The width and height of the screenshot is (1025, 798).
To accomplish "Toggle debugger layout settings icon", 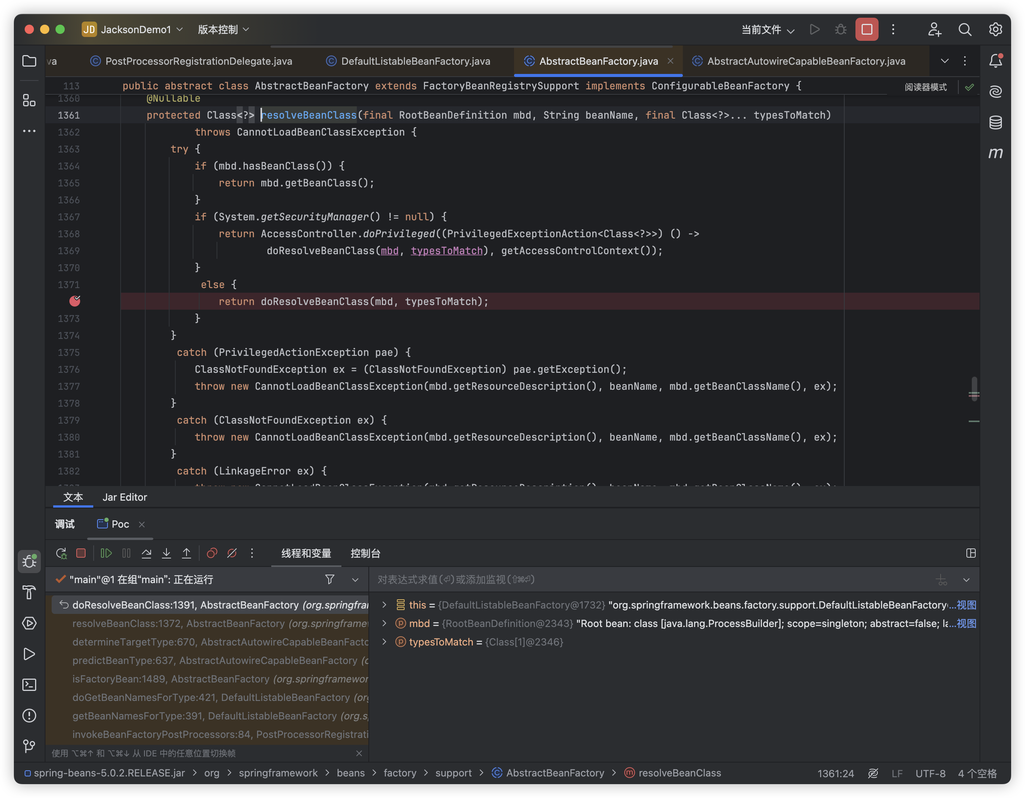I will pos(971,553).
